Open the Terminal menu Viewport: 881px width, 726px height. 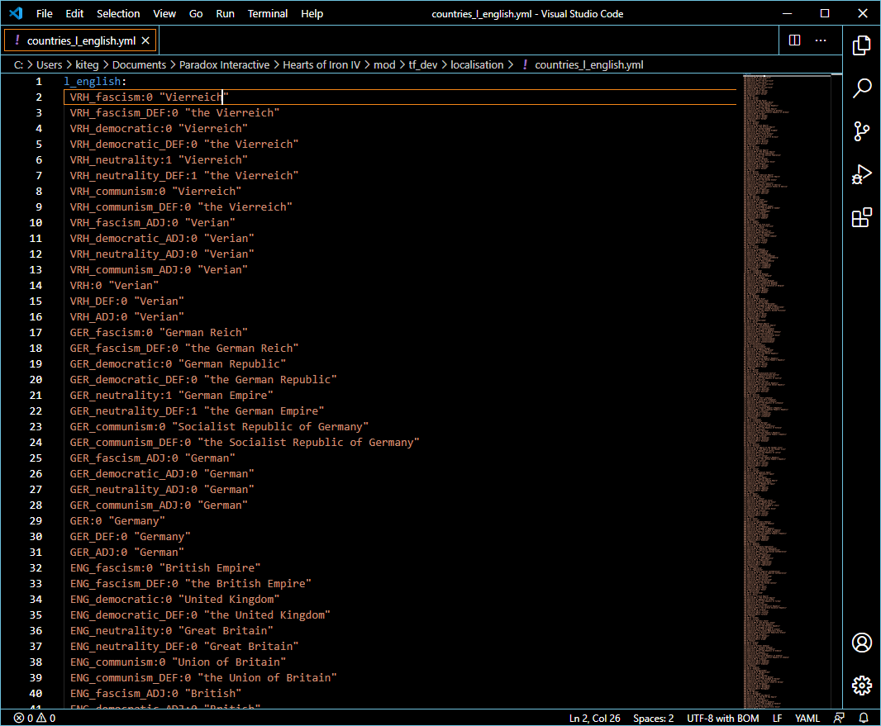(x=268, y=13)
